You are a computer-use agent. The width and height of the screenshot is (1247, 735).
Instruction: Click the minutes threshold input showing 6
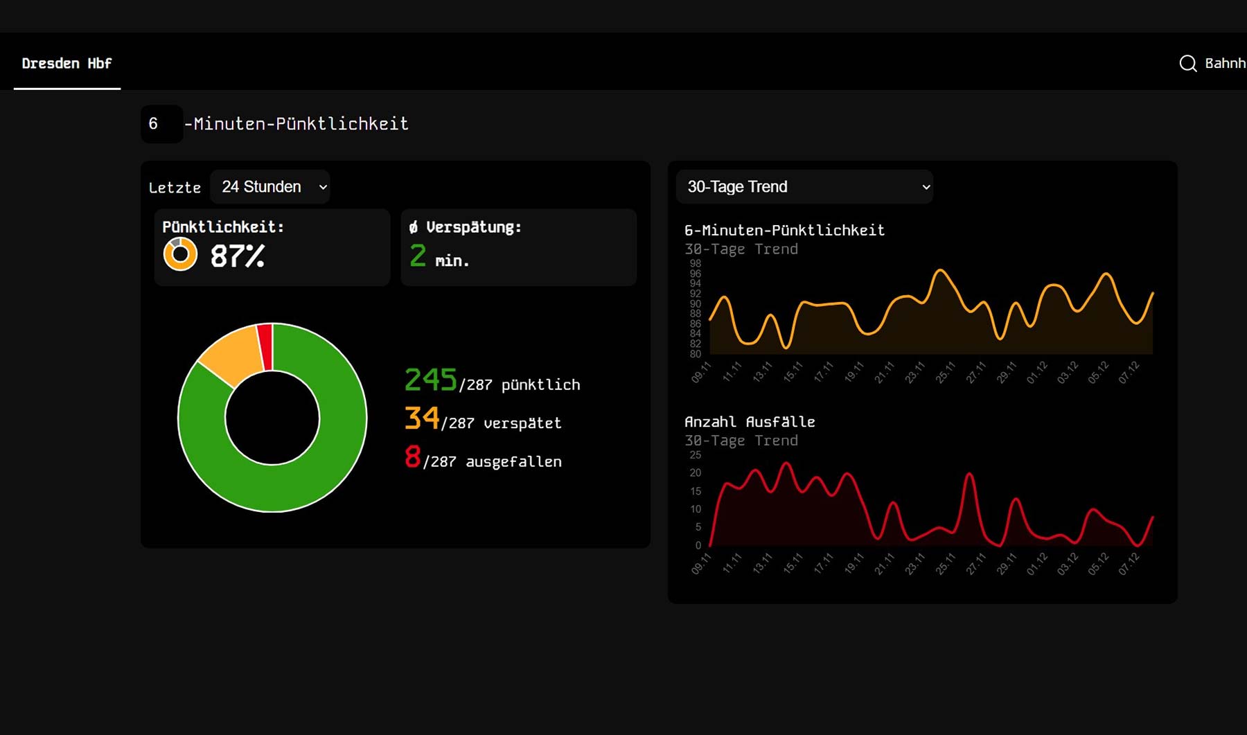click(x=161, y=124)
